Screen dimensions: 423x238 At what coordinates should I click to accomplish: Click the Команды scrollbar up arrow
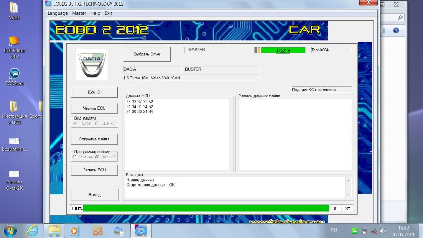(x=348, y=181)
